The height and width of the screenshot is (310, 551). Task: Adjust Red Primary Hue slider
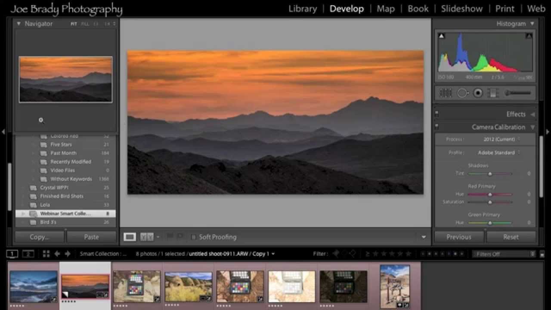(x=490, y=194)
